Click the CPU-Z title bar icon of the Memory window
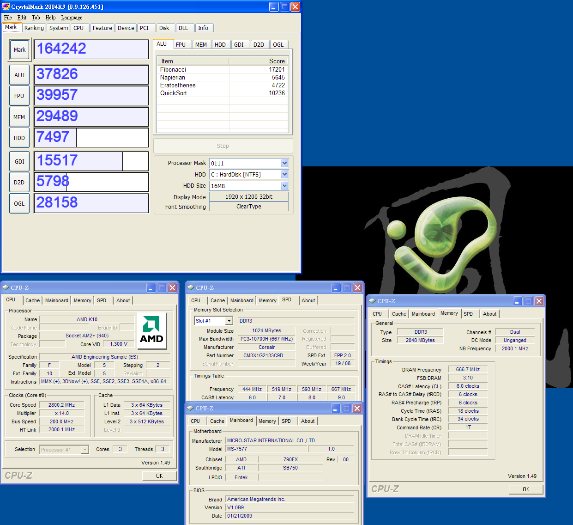 (372, 301)
